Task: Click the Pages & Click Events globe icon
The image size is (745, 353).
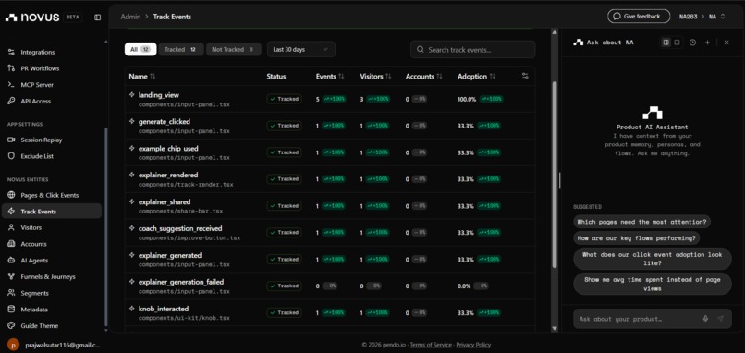Action: (x=11, y=195)
